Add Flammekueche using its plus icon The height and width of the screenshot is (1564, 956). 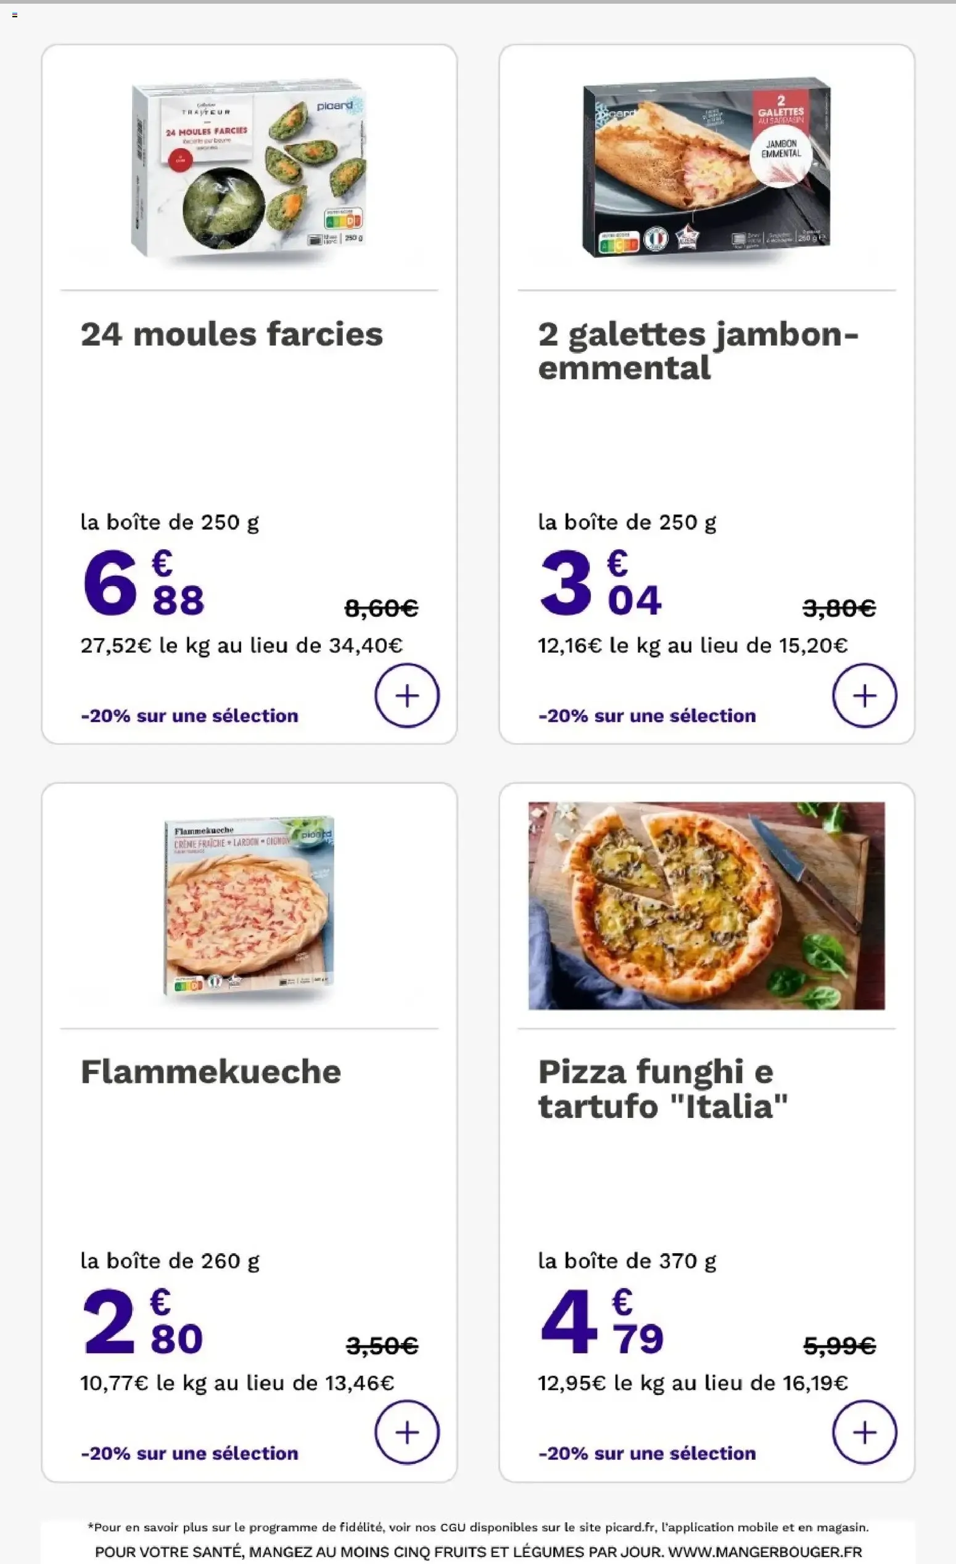pos(406,1433)
